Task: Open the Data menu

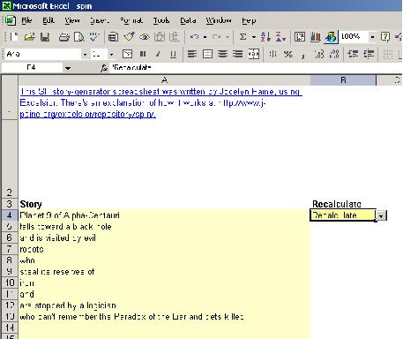Action: point(188,20)
